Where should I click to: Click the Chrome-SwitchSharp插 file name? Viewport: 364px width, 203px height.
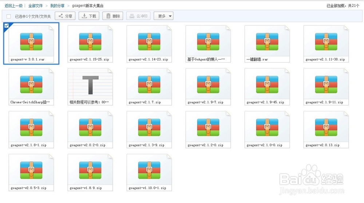tap(30, 102)
